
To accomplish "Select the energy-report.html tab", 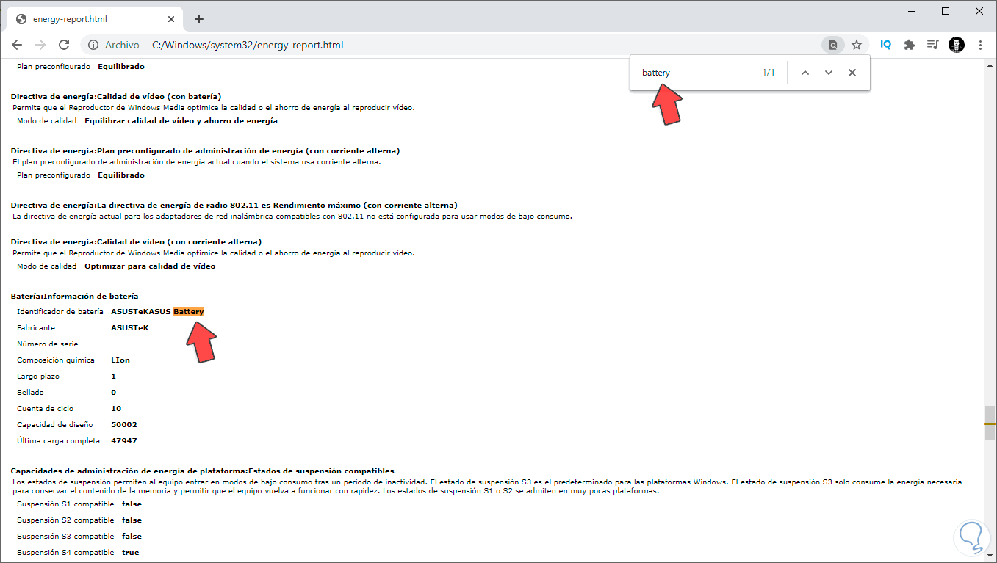I will 95,19.
